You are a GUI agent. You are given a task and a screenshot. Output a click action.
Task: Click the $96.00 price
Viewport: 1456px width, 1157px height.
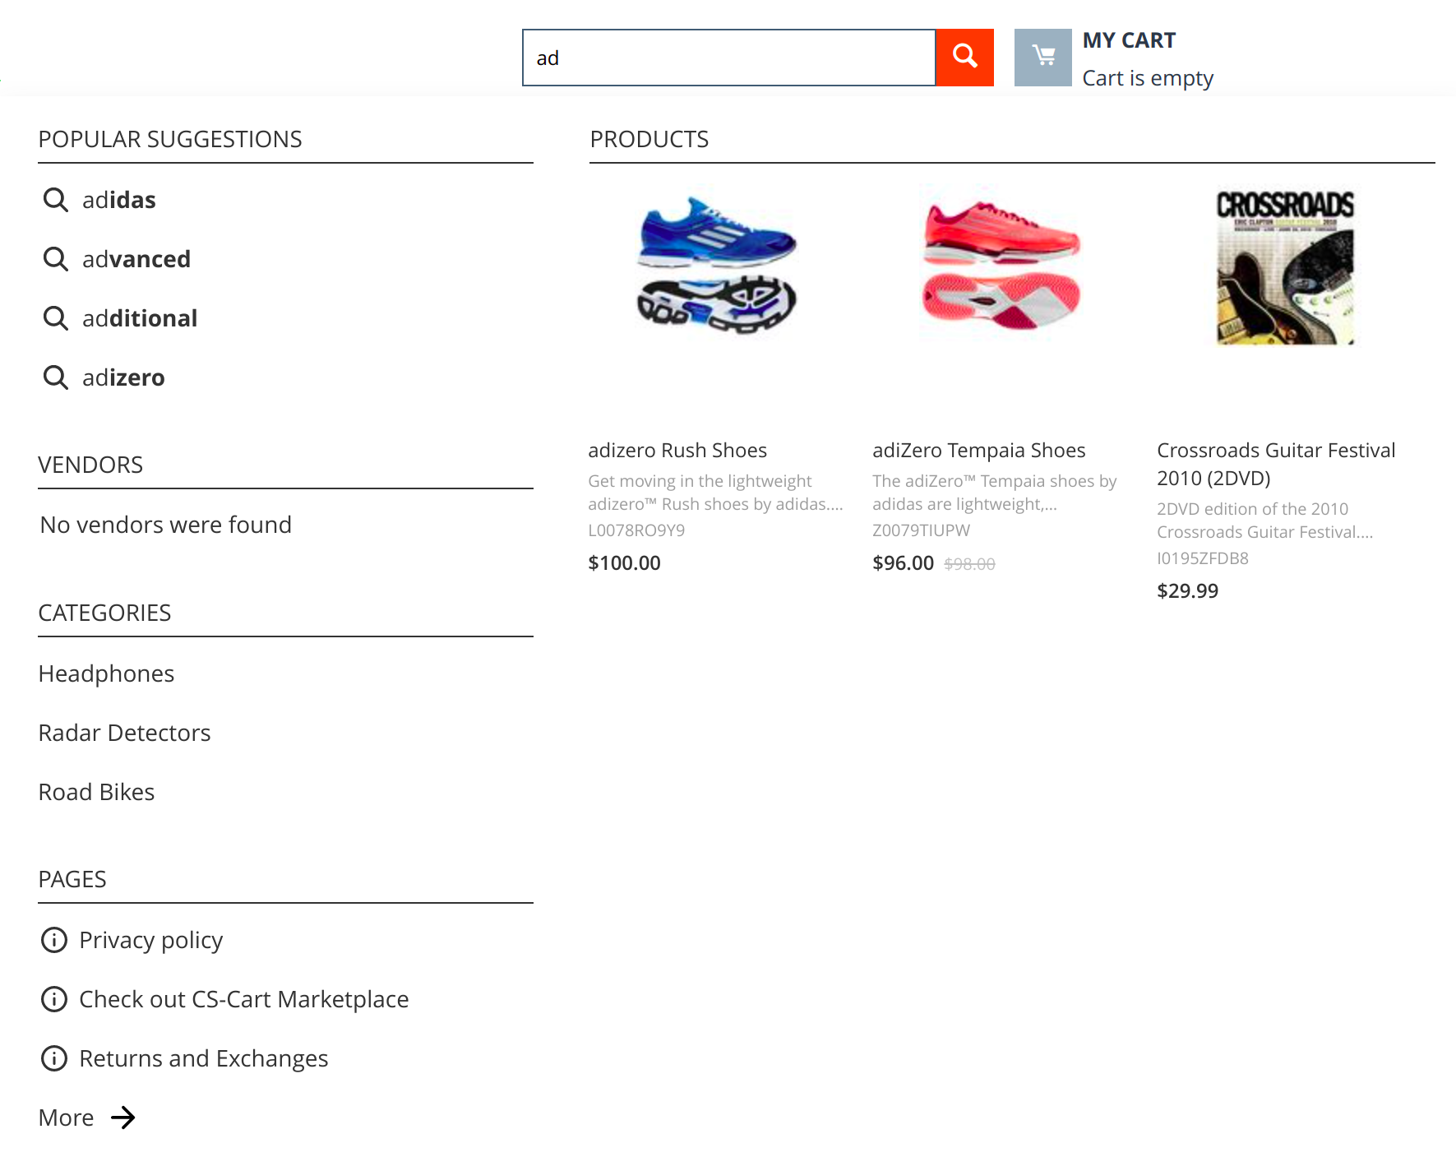pos(903,563)
